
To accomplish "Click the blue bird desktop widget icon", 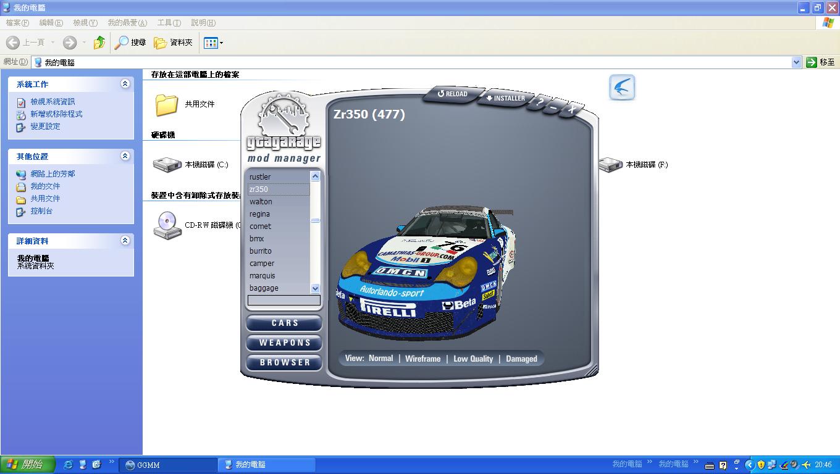I will (622, 87).
